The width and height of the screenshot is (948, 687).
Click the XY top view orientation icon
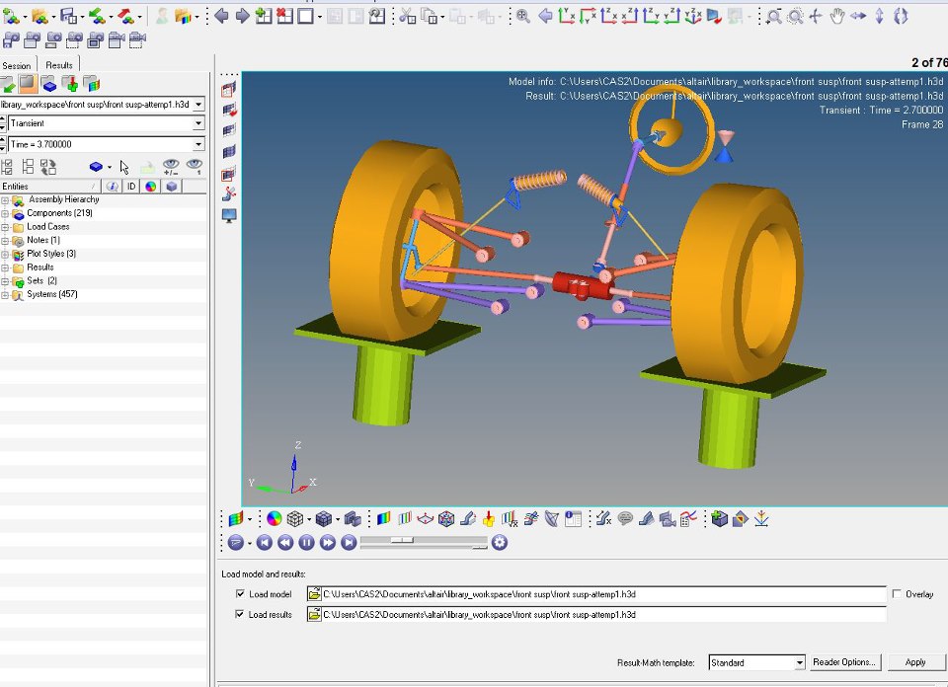pos(568,16)
